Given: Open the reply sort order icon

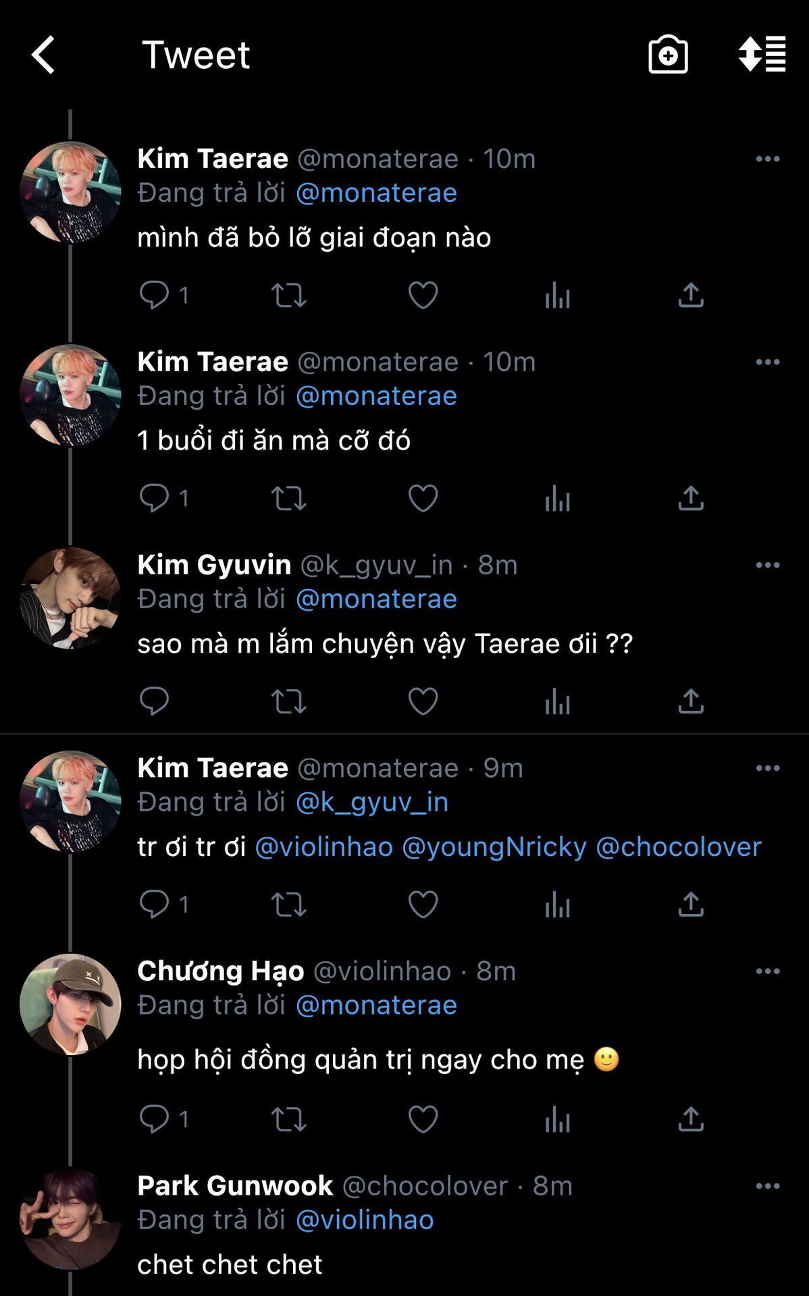Looking at the screenshot, I should point(762,54).
